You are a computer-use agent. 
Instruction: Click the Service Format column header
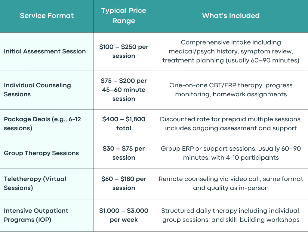point(47,16)
